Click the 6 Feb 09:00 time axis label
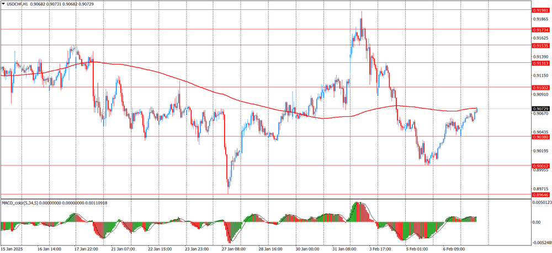Screen dimensions: 552x253 453,249
